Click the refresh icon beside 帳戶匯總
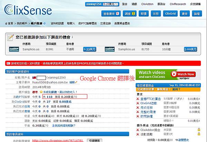Image resolution: width=207 pixels, height=142 pixels. click(x=45, y=23)
